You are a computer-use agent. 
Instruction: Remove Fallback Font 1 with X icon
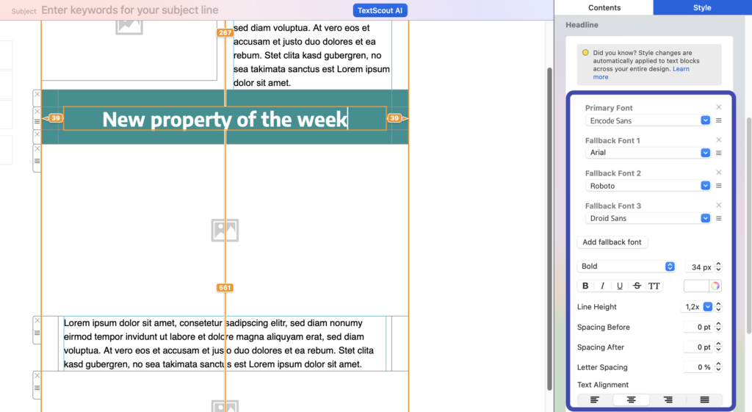coord(719,140)
